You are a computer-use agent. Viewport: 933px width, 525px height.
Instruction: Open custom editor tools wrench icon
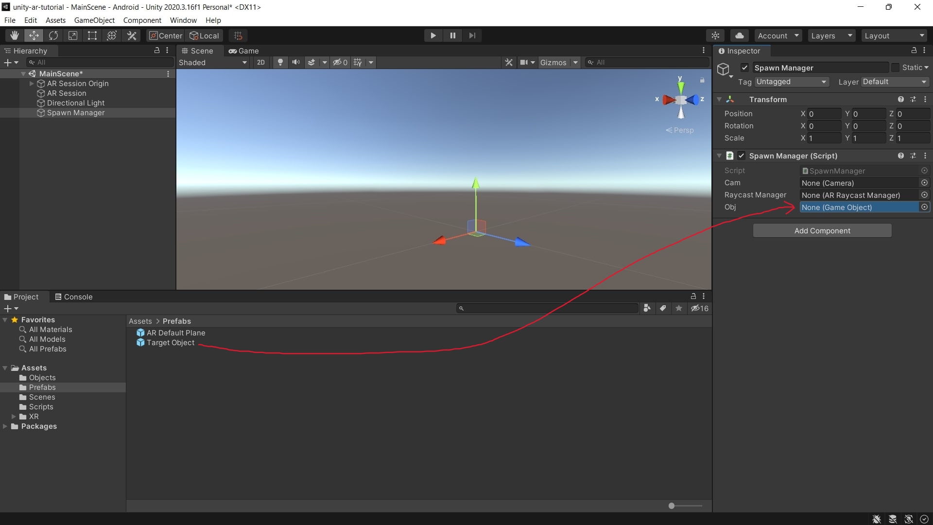[x=132, y=35]
